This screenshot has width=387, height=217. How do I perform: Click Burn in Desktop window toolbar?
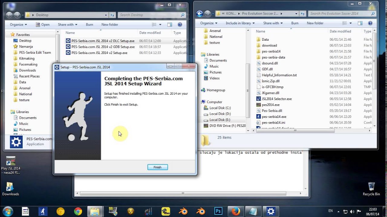89,24
